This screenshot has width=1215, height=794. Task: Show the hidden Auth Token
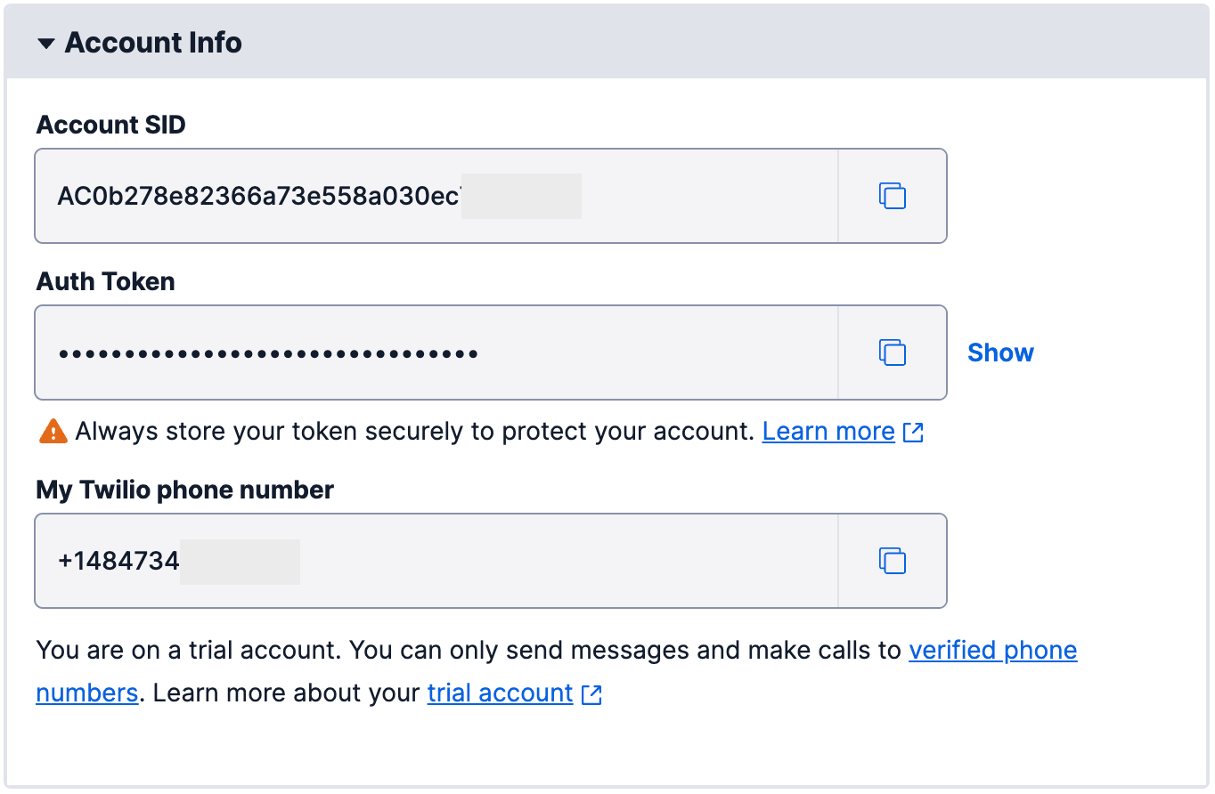tap(1000, 352)
